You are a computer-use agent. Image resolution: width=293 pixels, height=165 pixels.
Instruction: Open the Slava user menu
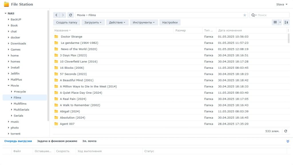point(282,4)
